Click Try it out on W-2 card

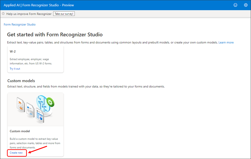15,68
